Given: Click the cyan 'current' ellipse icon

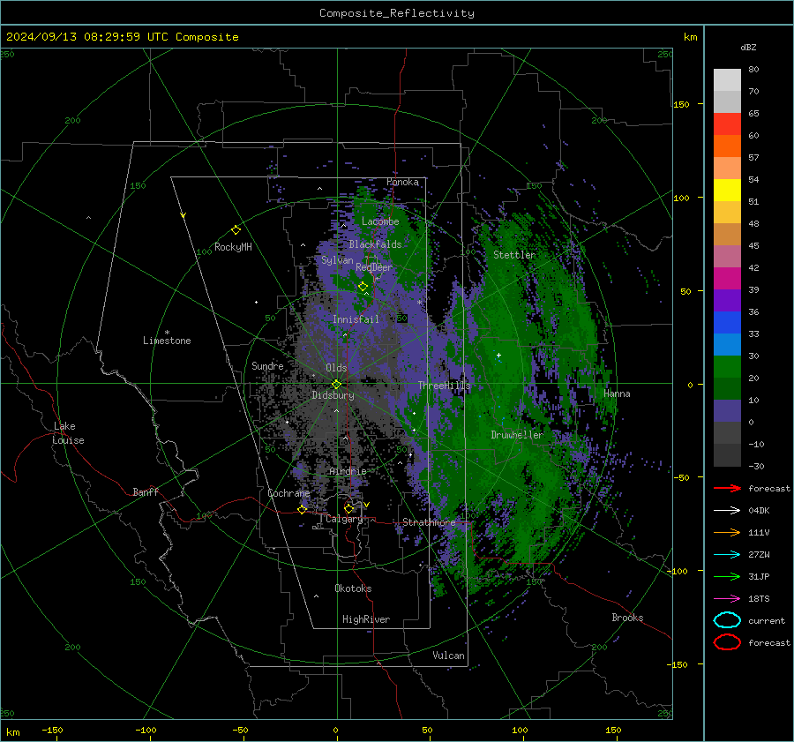Looking at the screenshot, I should [727, 620].
